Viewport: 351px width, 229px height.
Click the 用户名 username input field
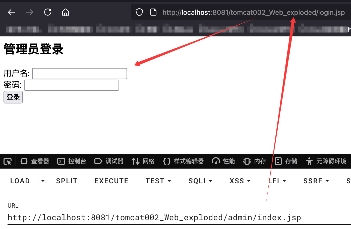pos(80,74)
